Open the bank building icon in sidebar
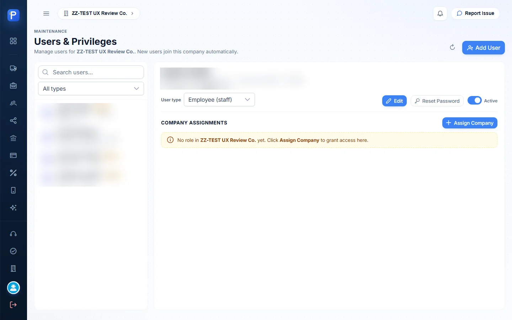The height and width of the screenshot is (320, 512). (13, 138)
